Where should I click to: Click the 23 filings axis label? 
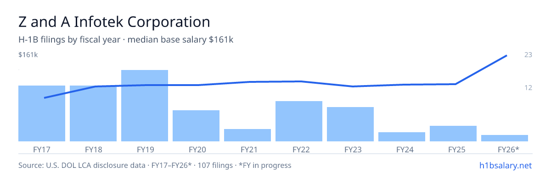[x=528, y=55]
